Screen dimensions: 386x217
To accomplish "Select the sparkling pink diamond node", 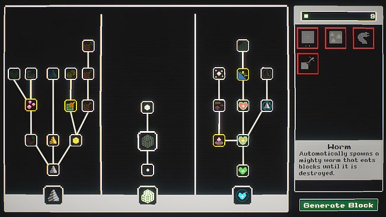I will [219, 74].
